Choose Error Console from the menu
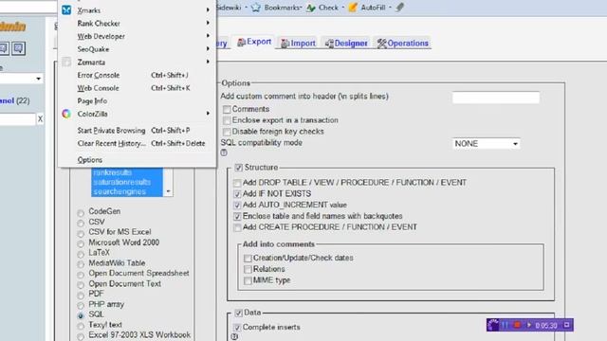Viewport: 607px width, 341px height. tap(137, 75)
